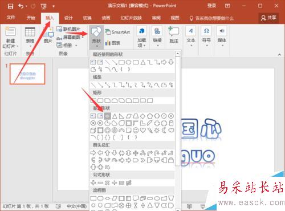Click the 告诉我你想要做什么 search box
The image size is (285, 211).
pos(211,18)
